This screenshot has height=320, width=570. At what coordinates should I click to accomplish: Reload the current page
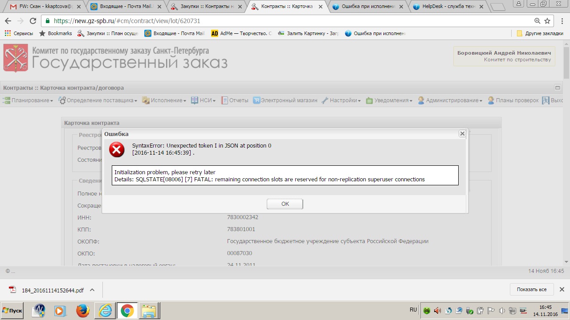(x=33, y=21)
